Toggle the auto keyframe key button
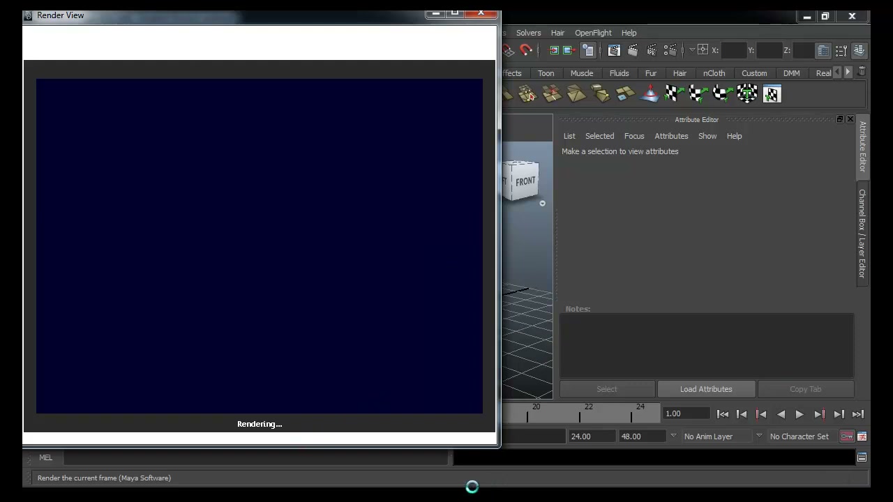This screenshot has width=893, height=502. 847,436
